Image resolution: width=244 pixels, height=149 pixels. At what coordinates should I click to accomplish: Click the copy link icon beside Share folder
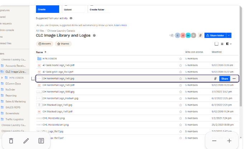point(200,35)
